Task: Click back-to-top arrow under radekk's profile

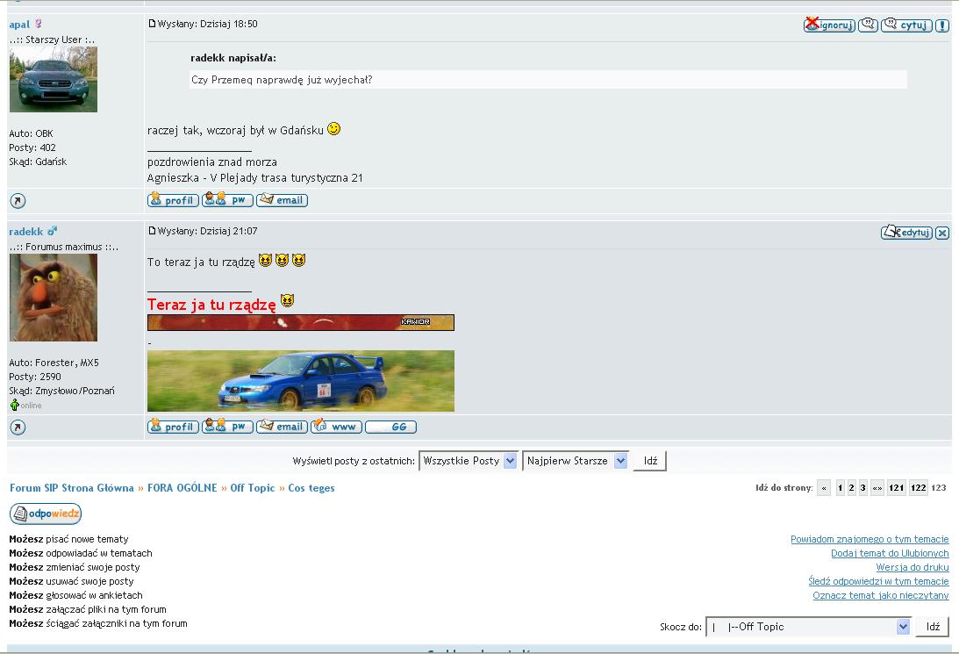Action: 18,428
